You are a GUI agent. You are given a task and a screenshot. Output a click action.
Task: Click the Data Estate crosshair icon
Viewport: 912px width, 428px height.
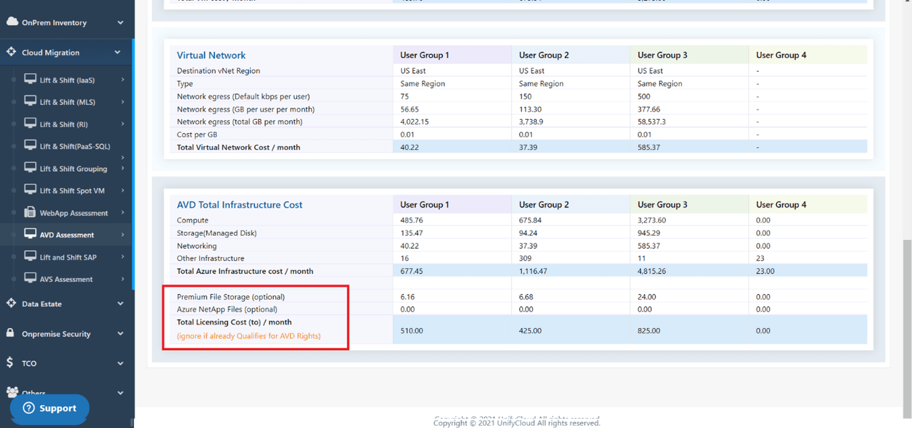(11, 303)
